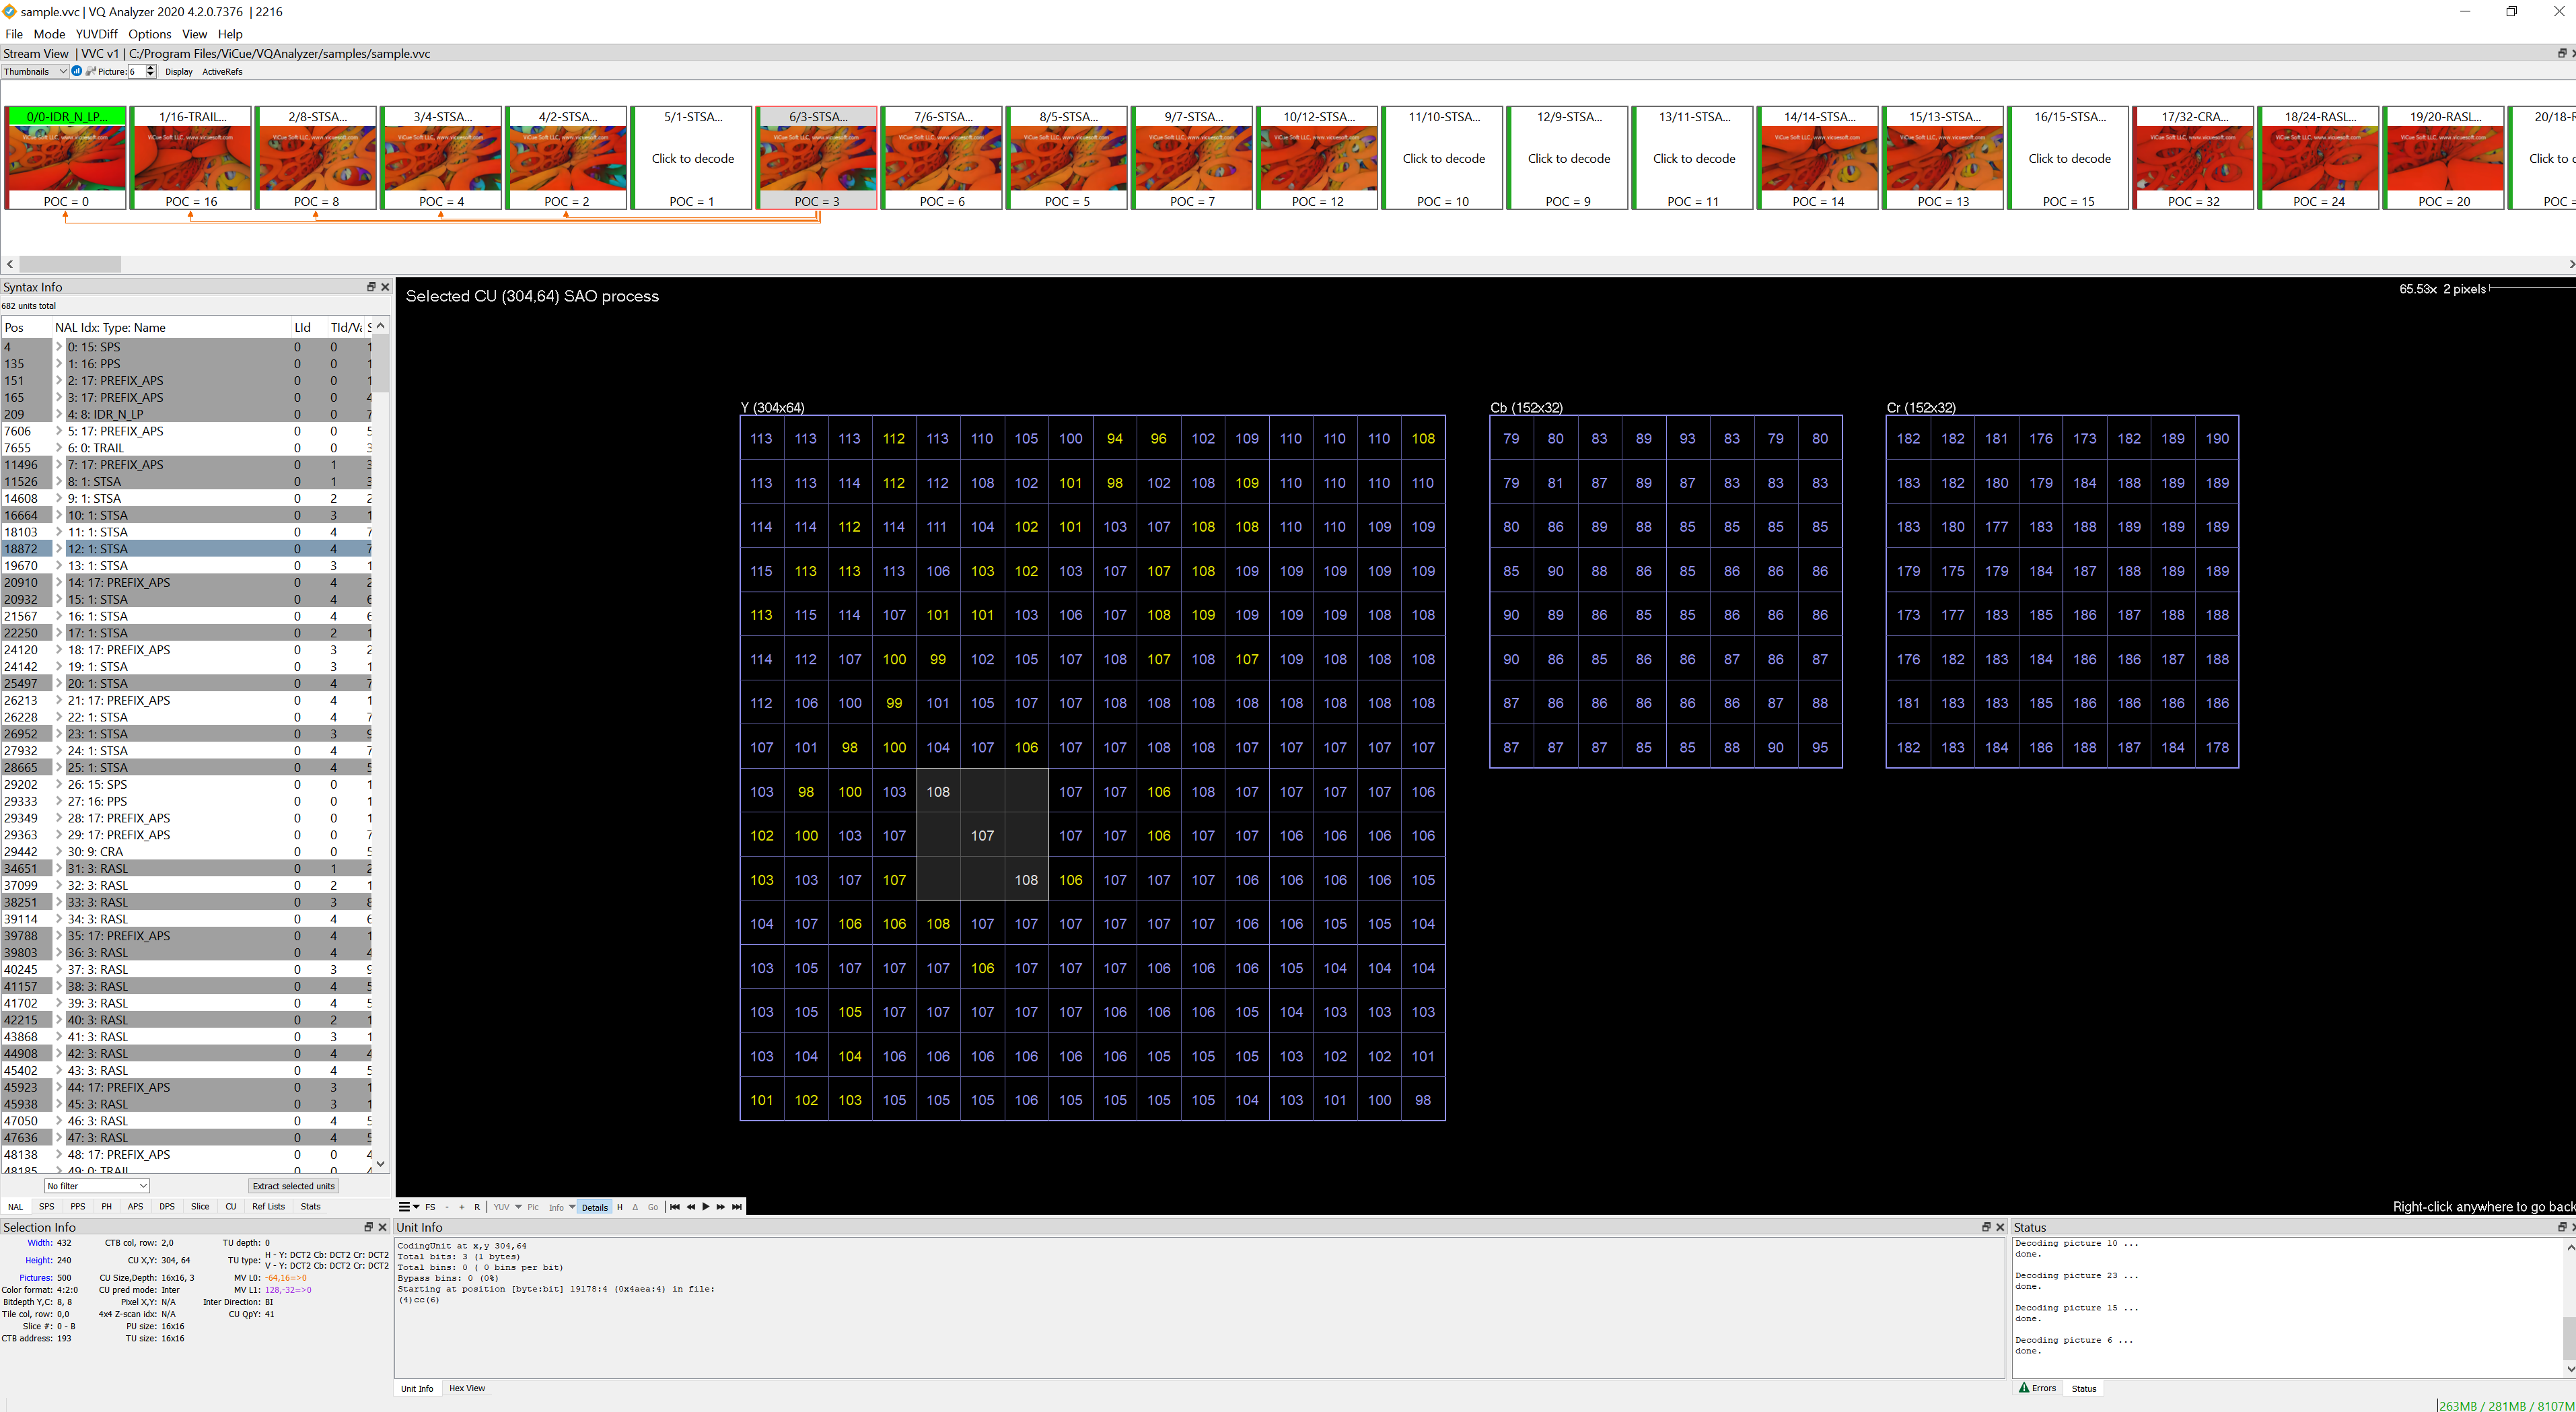
Task: Zoom in using the + icon
Action: point(462,1207)
